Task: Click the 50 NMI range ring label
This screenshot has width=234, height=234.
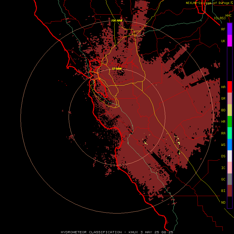Action: click(117, 69)
